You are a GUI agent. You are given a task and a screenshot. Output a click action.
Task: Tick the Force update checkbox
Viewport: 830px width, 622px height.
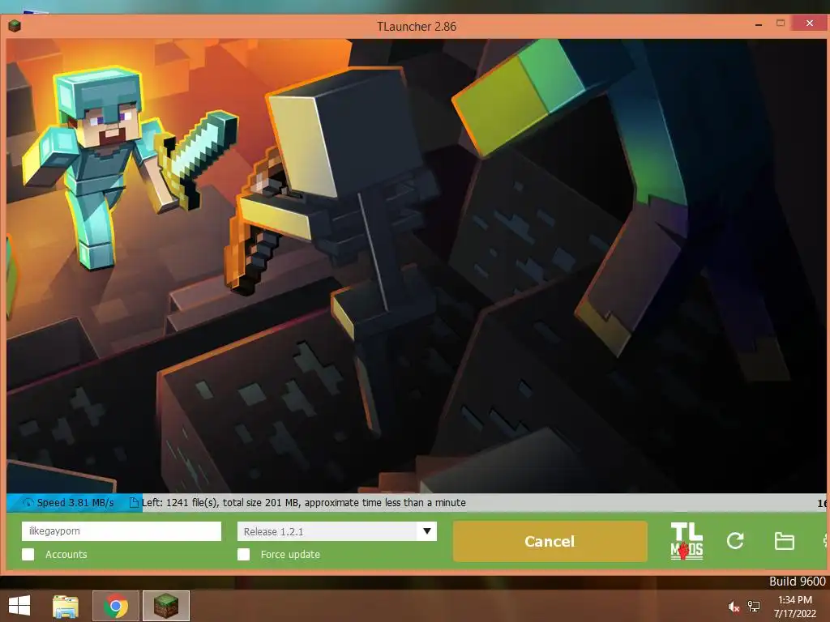coord(243,554)
